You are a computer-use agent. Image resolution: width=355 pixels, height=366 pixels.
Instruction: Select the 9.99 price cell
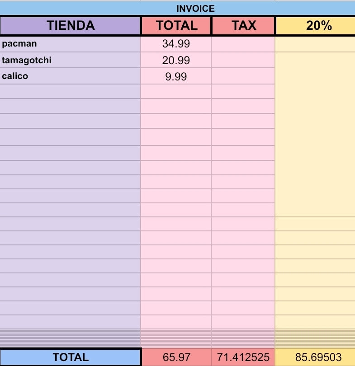(x=176, y=76)
